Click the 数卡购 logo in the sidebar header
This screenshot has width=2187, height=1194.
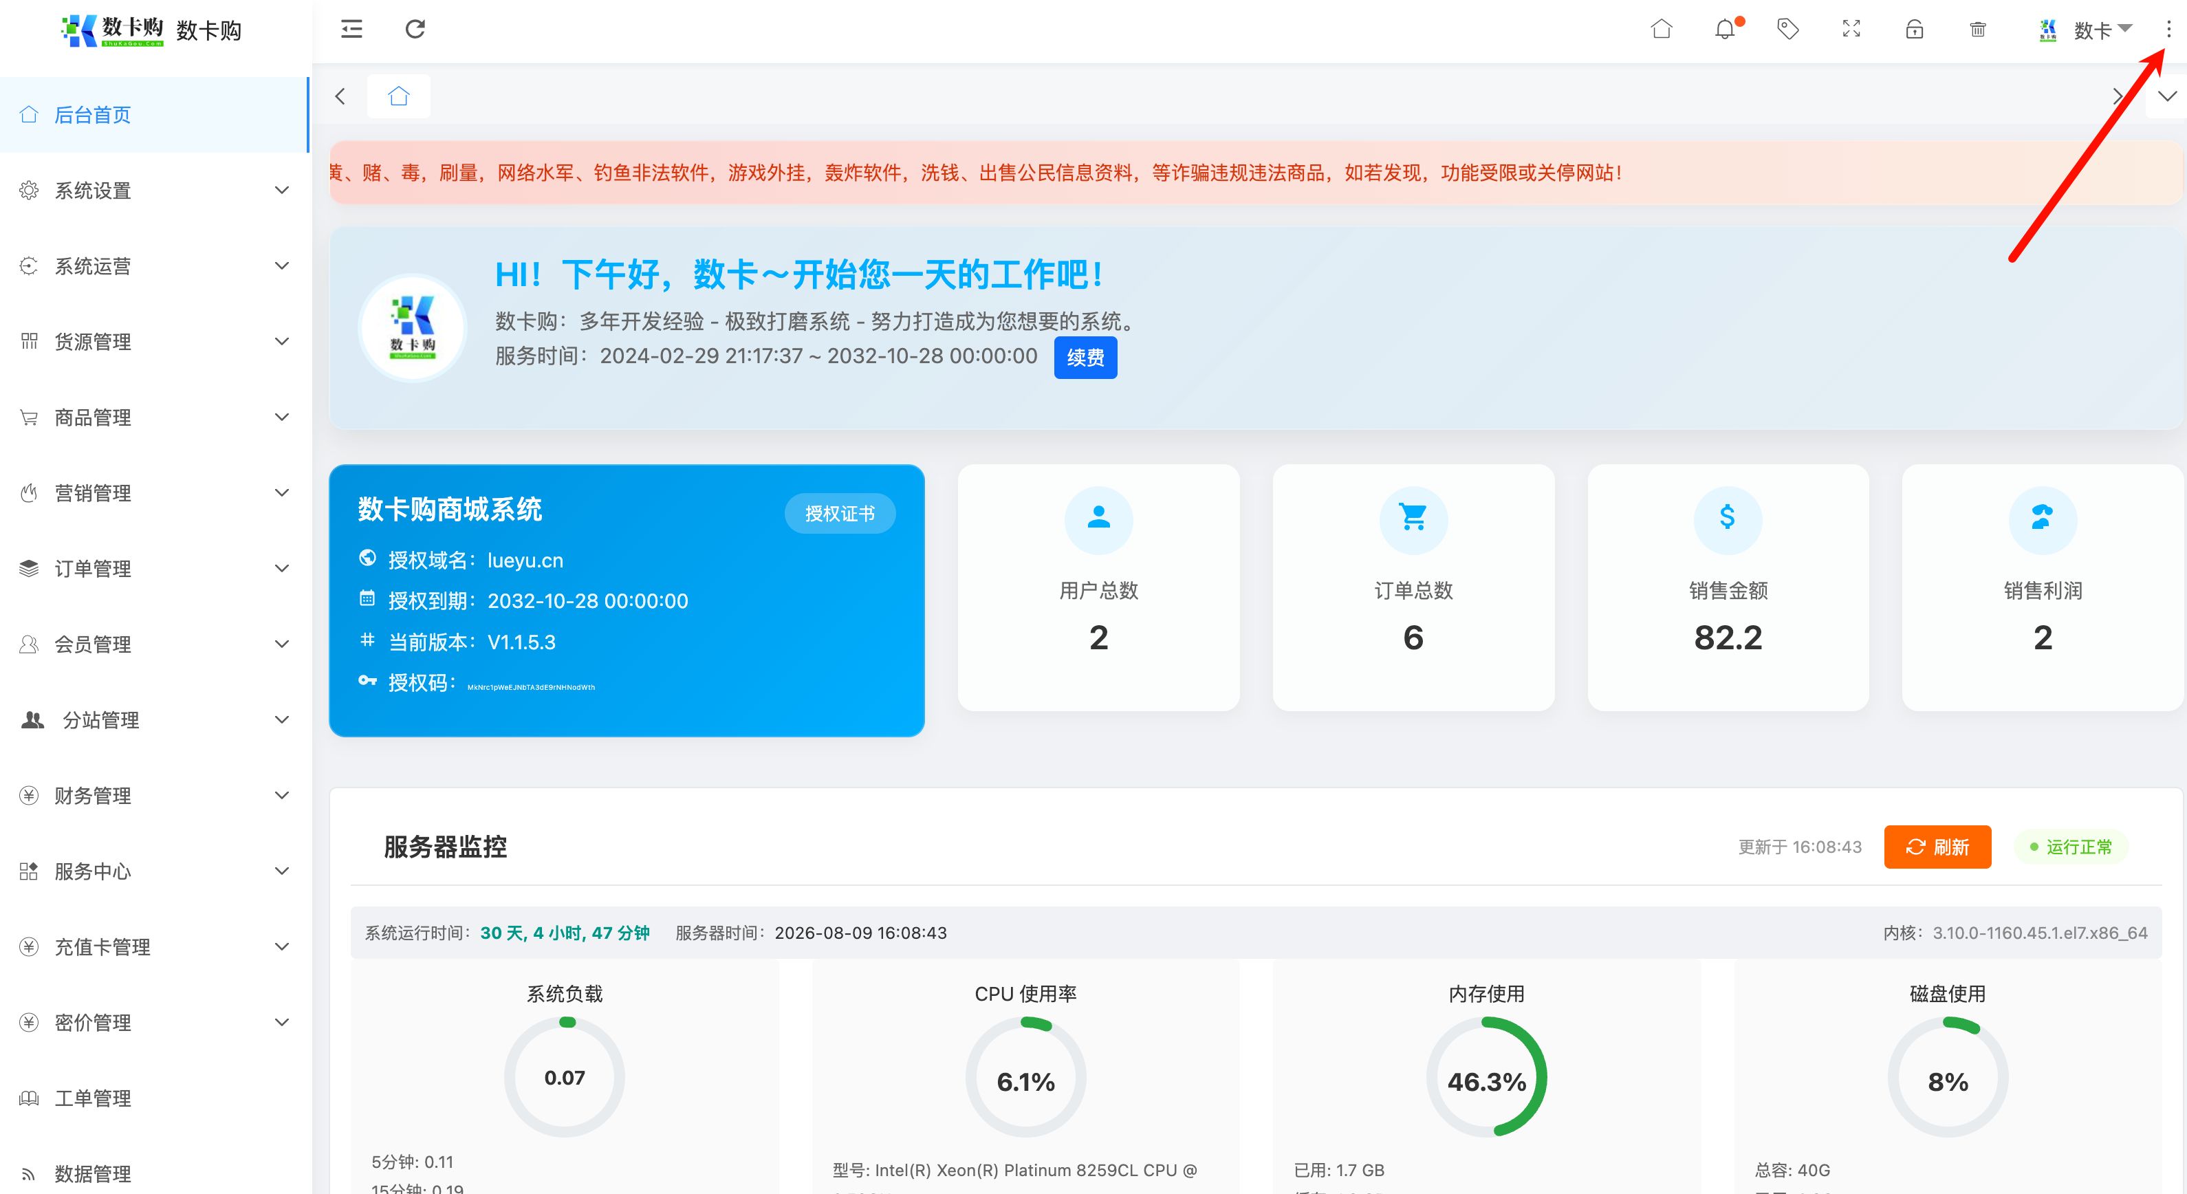tap(112, 30)
